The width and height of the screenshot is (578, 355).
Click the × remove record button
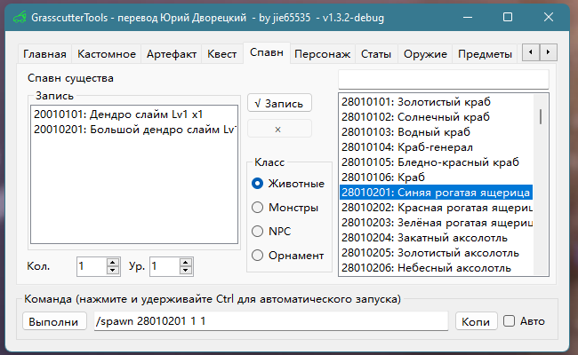point(279,129)
